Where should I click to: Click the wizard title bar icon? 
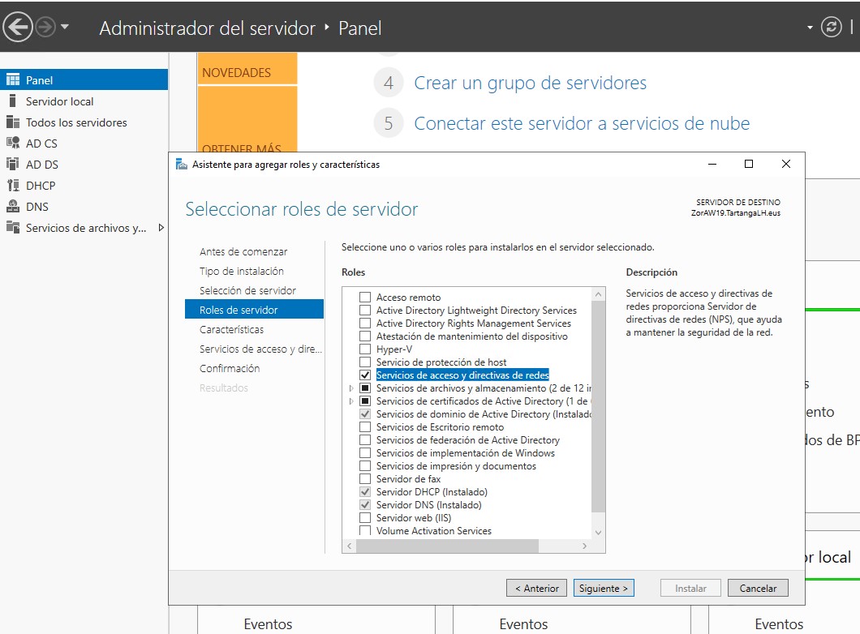pos(181,164)
